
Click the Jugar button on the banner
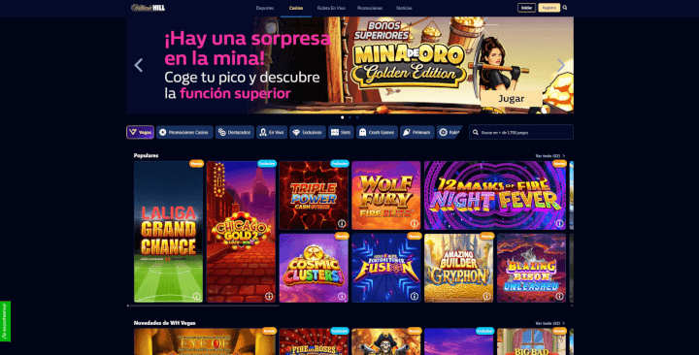tap(511, 98)
